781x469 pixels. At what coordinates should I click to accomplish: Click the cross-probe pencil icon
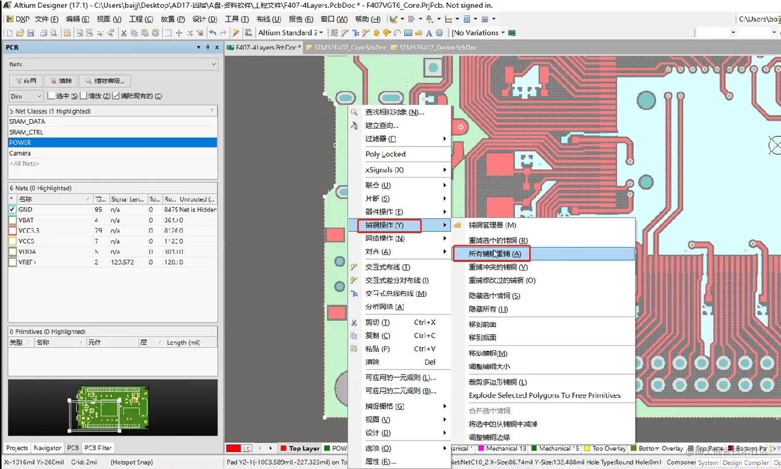(236, 33)
